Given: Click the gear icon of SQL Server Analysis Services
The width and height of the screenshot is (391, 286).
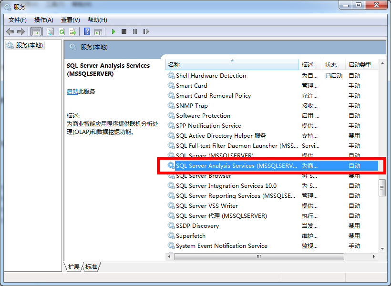Looking at the screenshot, I should (x=171, y=165).
